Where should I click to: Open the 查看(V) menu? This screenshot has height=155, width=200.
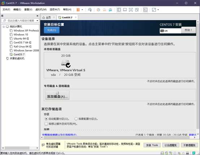[28, 9]
